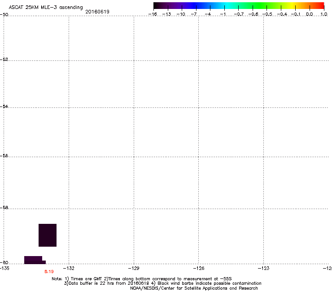Click longitude axis label -123
The image size is (332, 291).
point(264,268)
